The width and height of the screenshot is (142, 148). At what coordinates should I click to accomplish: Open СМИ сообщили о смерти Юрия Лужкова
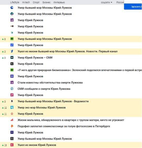[x=44, y=89]
